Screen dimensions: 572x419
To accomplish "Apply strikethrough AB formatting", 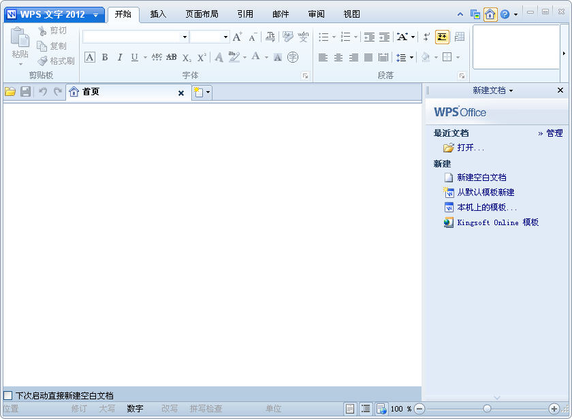I will click(172, 57).
